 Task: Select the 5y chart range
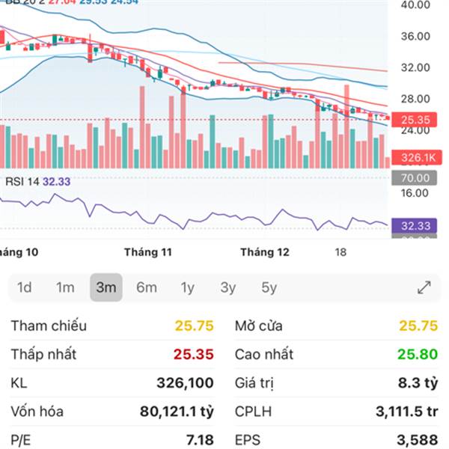click(269, 287)
